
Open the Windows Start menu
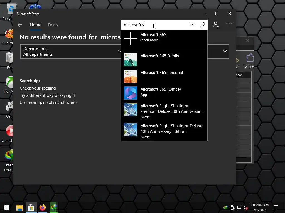(7, 207)
